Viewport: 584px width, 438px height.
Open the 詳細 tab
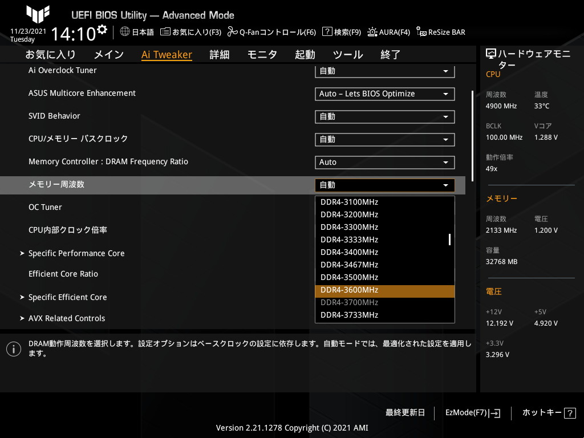pos(220,54)
